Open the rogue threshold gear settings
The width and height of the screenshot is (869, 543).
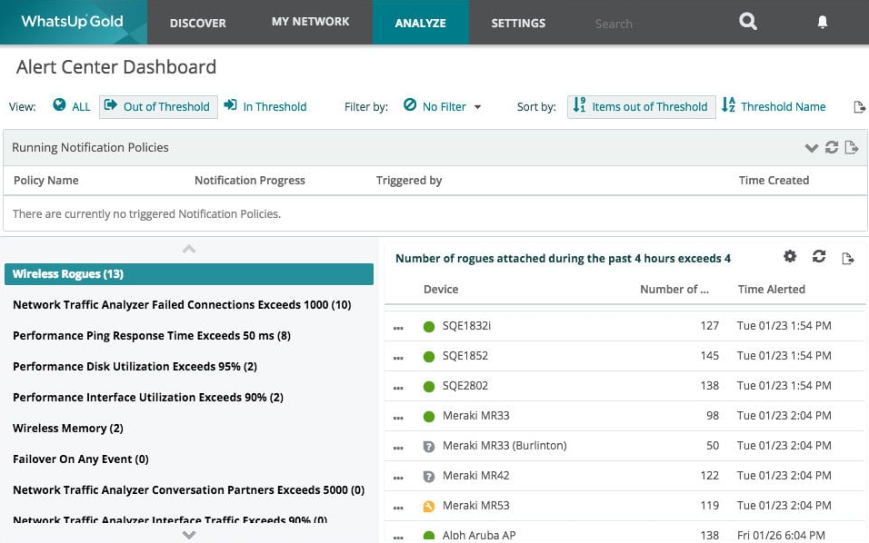tap(790, 257)
